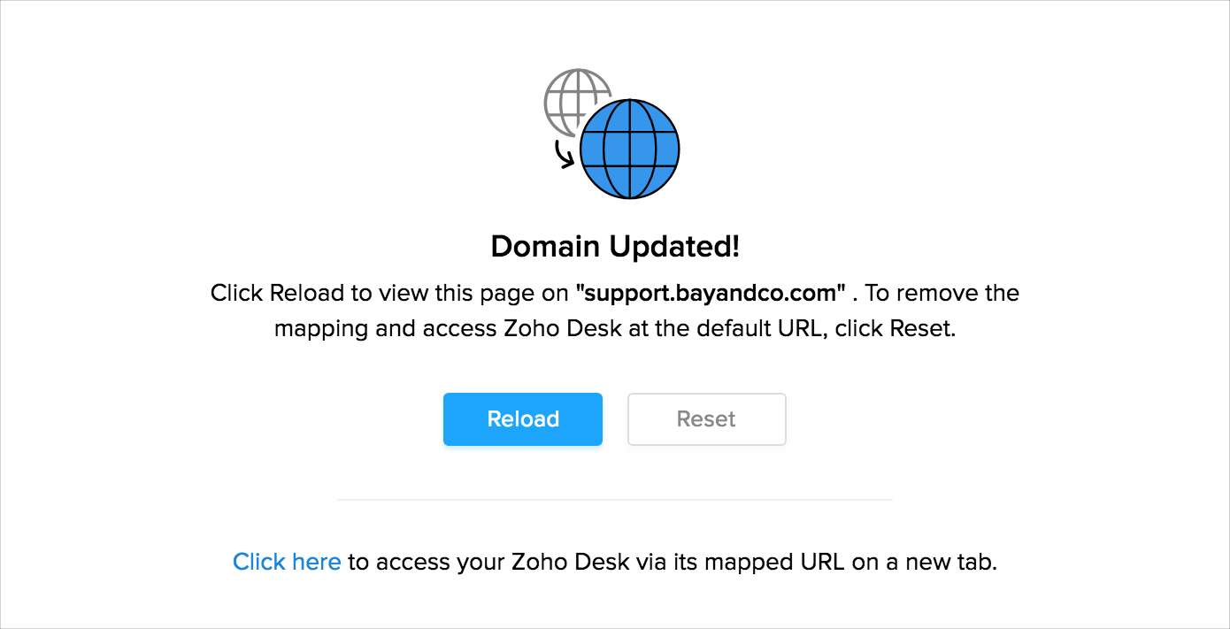
Task: Click the phrase "To remove the"
Action: click(x=942, y=293)
